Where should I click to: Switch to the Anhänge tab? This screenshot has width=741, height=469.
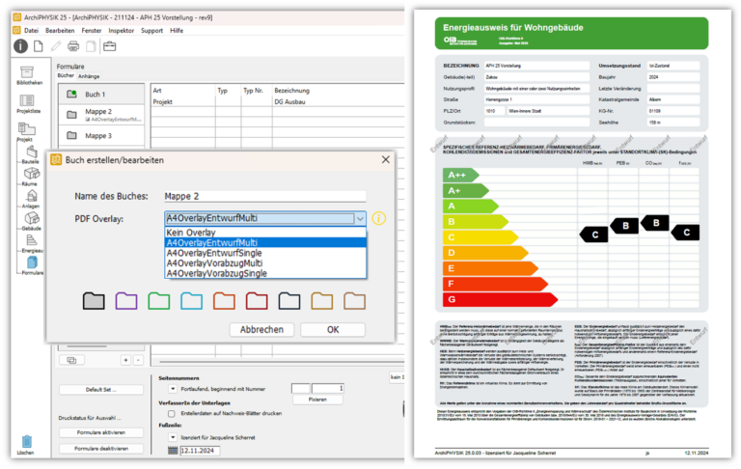(x=89, y=76)
